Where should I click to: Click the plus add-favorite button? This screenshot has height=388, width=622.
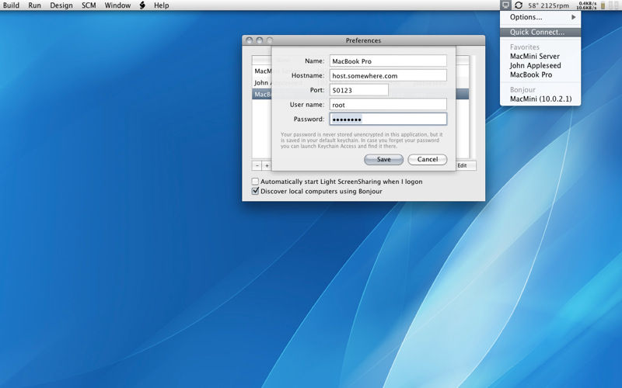point(267,165)
